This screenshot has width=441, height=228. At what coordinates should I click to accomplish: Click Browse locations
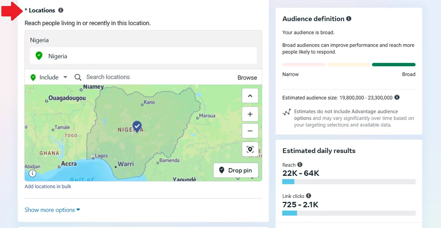pyautogui.click(x=247, y=78)
